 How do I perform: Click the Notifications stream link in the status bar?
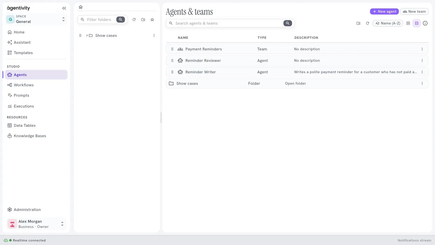click(414, 240)
